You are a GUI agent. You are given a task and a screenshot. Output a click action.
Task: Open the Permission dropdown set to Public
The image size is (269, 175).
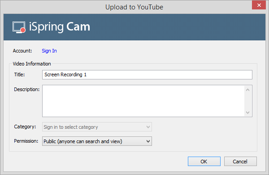point(97,141)
